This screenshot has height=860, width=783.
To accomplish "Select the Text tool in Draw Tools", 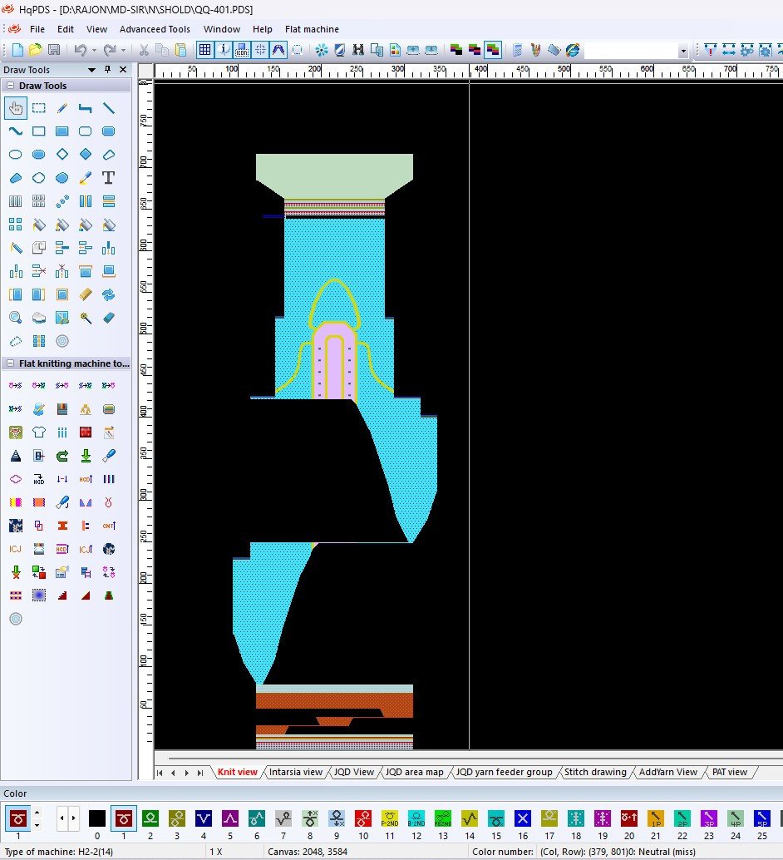I will (108, 178).
